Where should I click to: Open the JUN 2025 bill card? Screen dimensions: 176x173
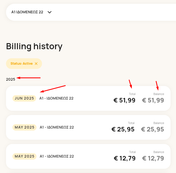coord(88,98)
